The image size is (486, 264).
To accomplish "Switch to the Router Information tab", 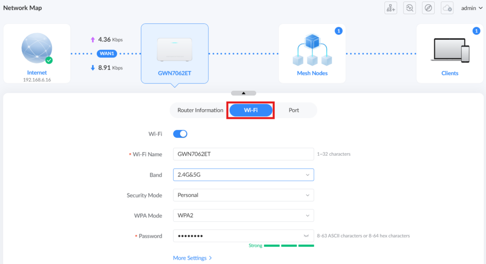I will [200, 110].
